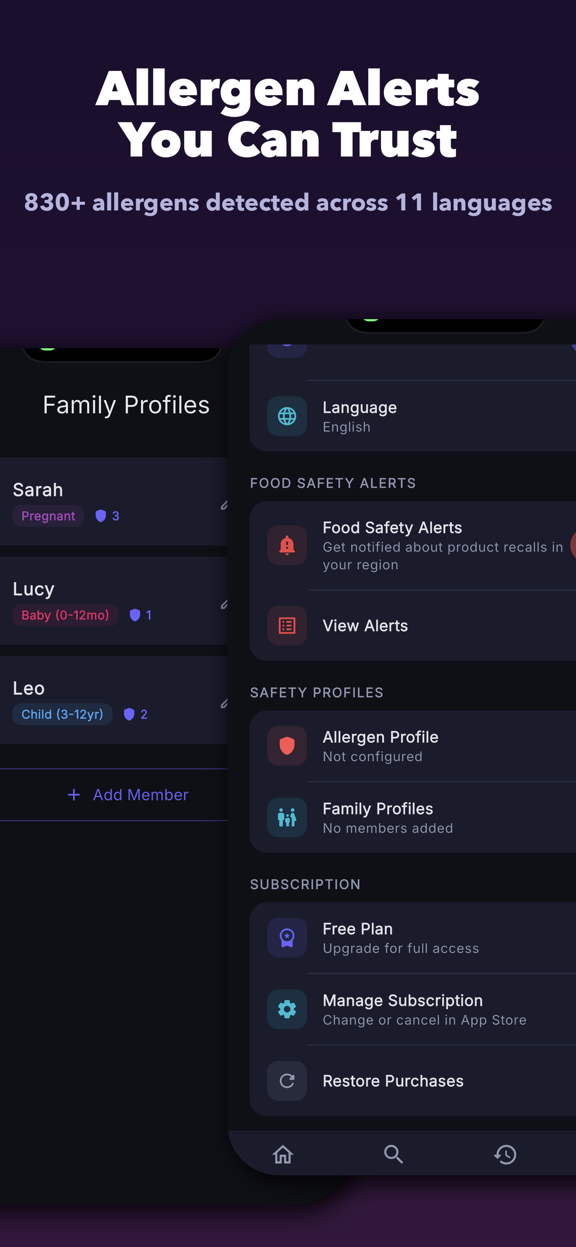Open Leo's allergen shield count
Image resolution: width=576 pixels, height=1247 pixels.
(x=135, y=714)
